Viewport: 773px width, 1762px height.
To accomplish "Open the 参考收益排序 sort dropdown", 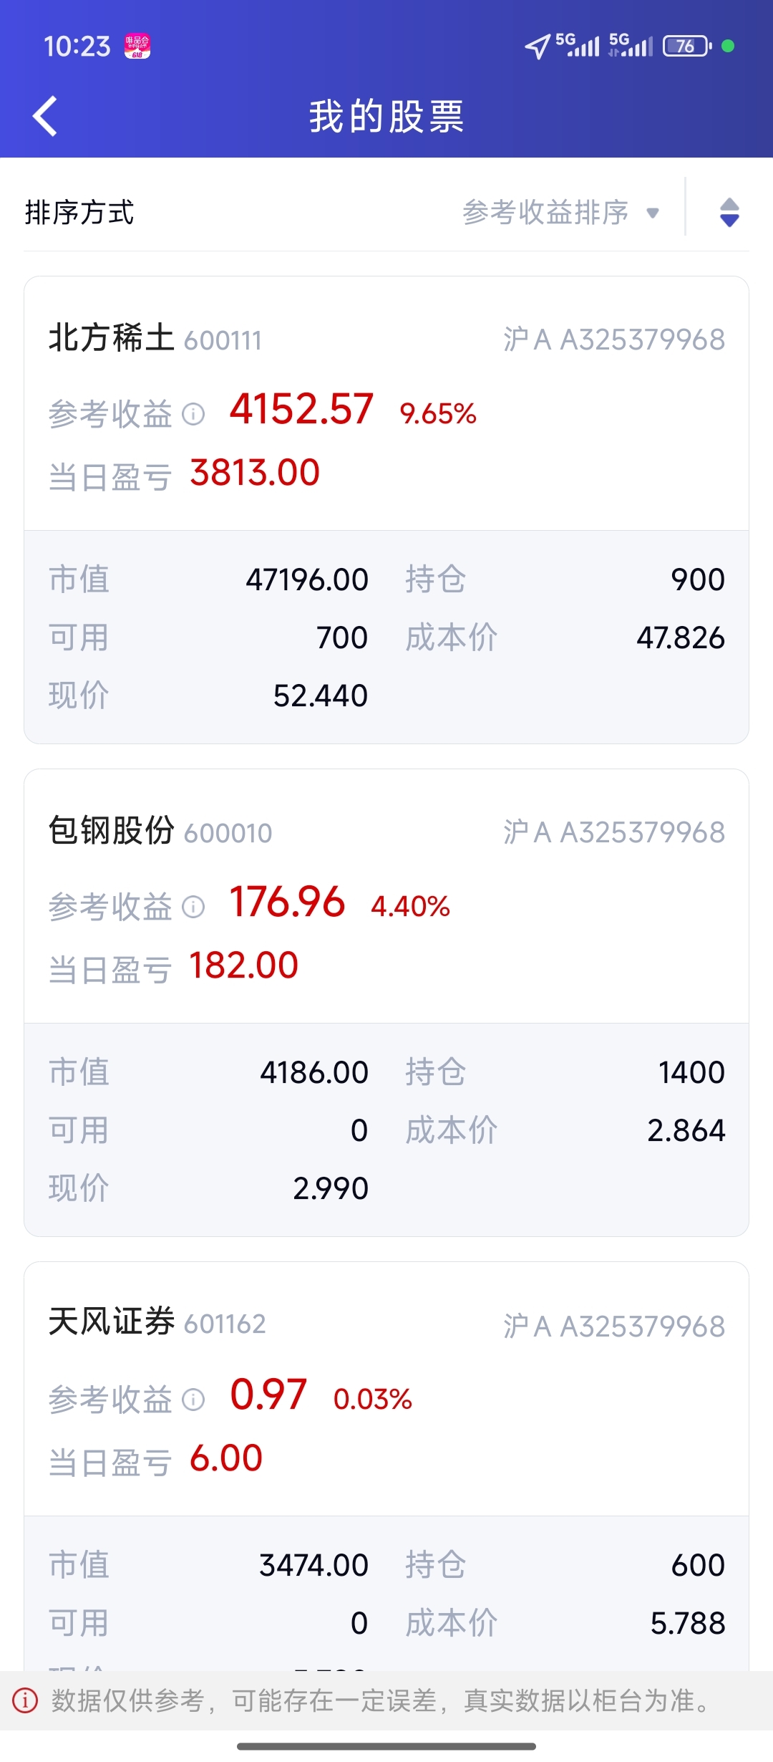I will click(x=560, y=213).
